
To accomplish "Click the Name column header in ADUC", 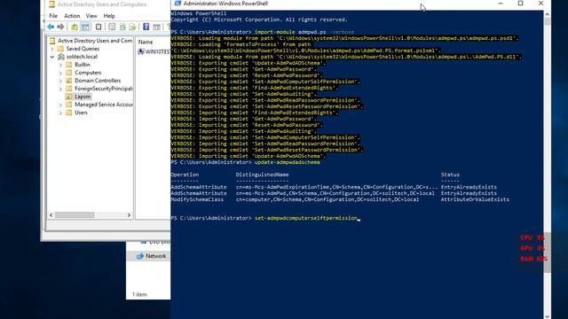I will click(x=146, y=42).
